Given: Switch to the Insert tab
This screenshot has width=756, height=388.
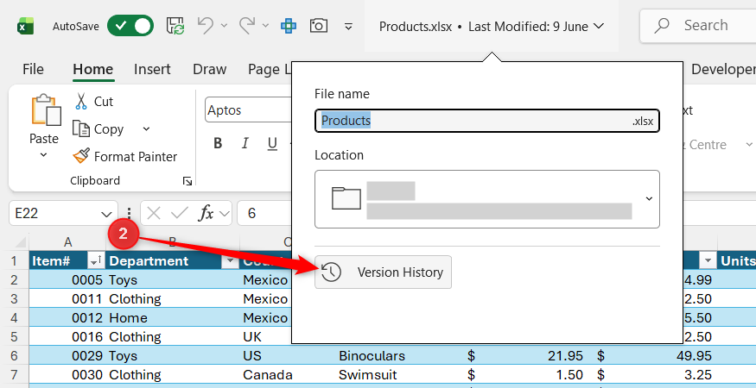Looking at the screenshot, I should (x=152, y=69).
